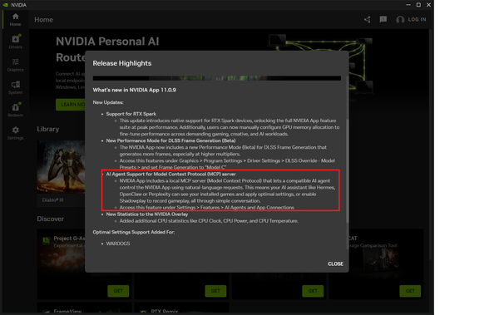
Task: Minimize the NVIDIA app window
Action: click(408, 5)
